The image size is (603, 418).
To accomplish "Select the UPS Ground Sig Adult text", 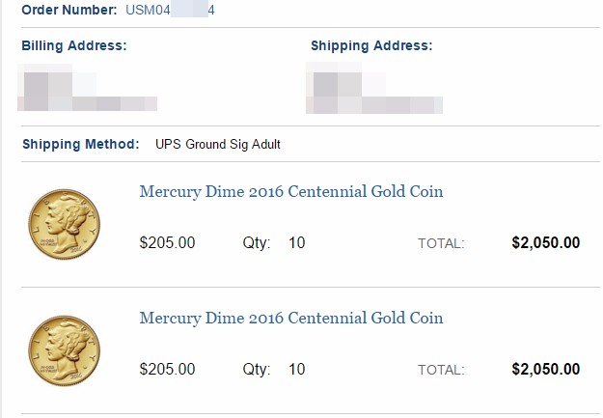I will point(218,145).
